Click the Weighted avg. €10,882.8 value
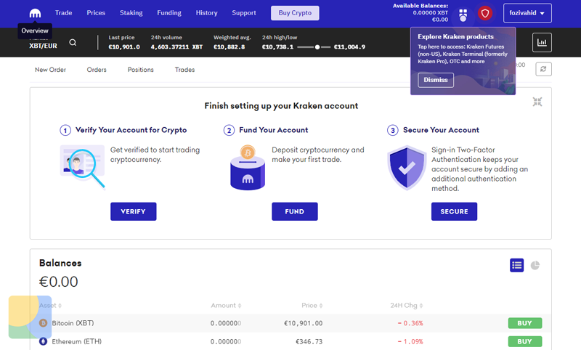581x350 pixels. [229, 47]
